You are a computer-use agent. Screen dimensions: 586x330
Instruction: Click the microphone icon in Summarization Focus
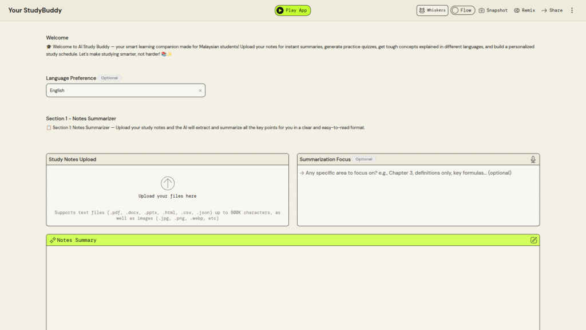pos(533,159)
